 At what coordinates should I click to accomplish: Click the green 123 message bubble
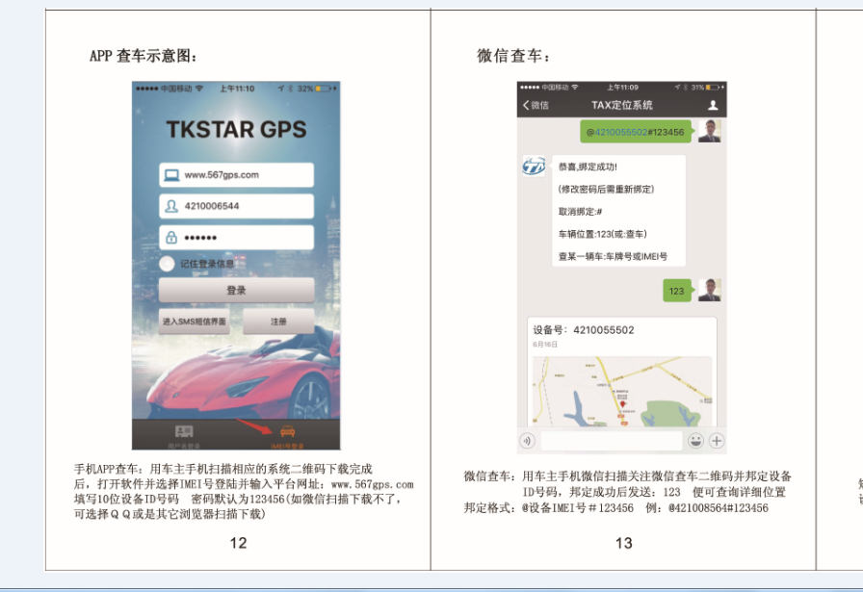point(678,291)
